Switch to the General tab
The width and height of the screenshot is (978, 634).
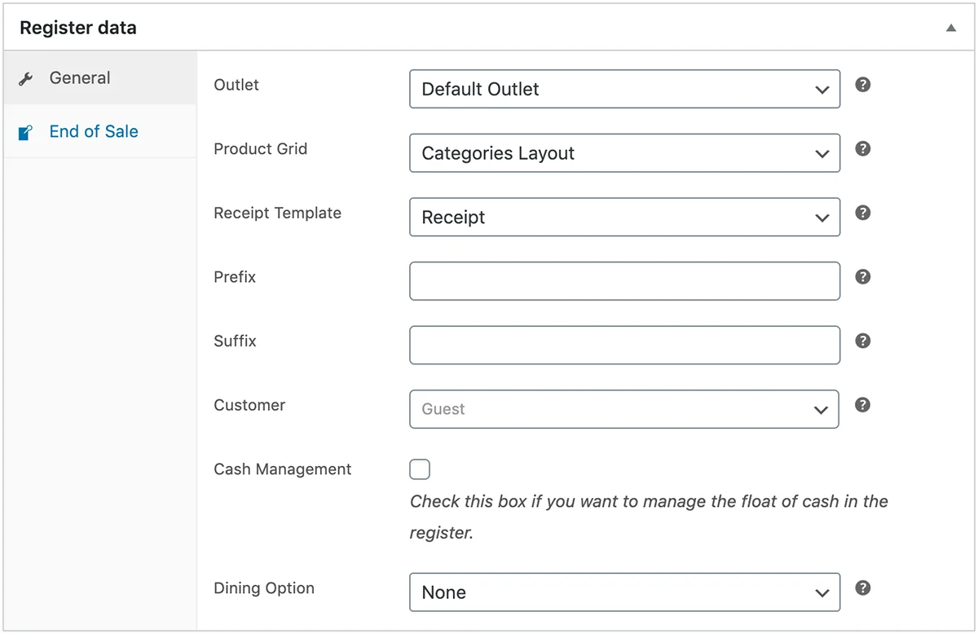pos(79,77)
